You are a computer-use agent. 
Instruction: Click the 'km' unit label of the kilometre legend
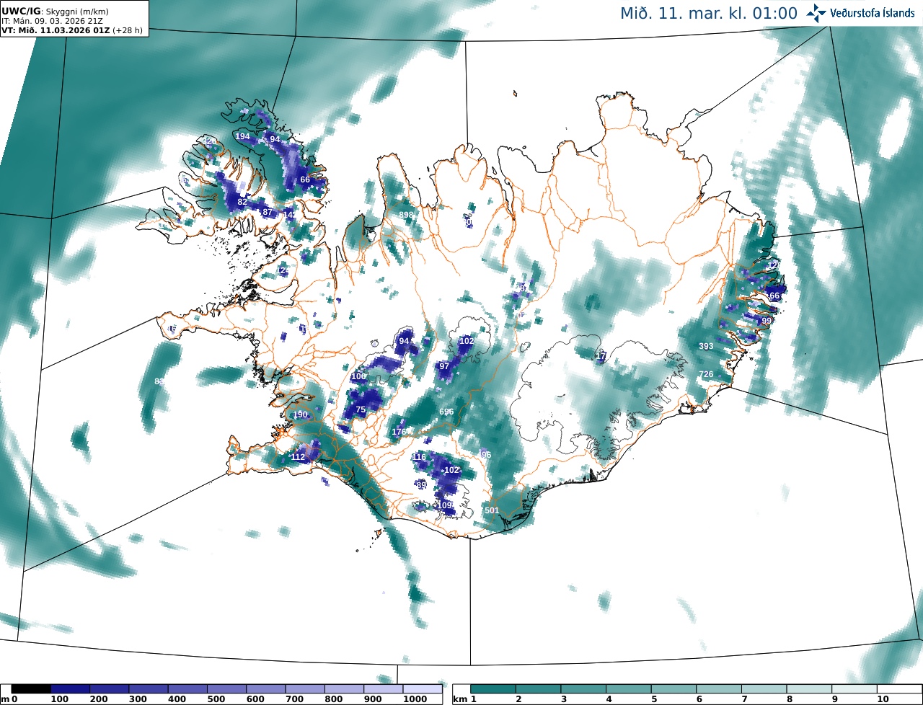point(459,699)
